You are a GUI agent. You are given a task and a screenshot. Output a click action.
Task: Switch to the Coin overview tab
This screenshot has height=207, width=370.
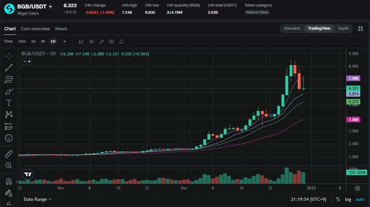coord(36,29)
